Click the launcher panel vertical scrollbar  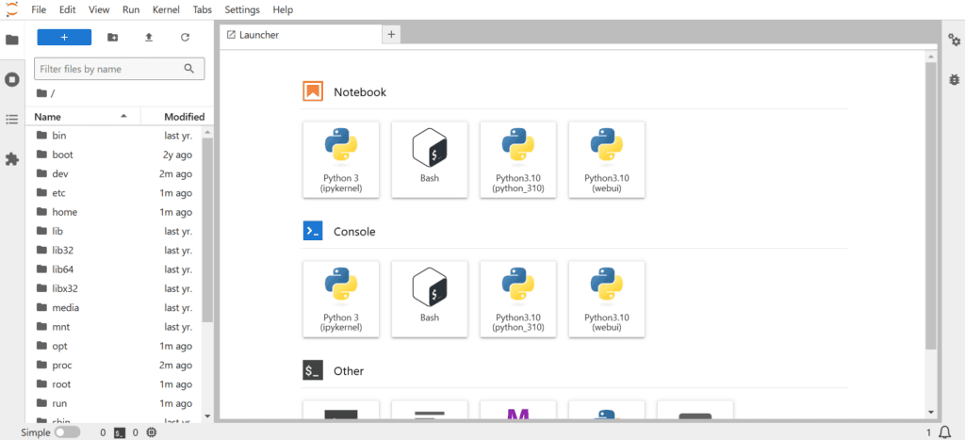click(930, 204)
